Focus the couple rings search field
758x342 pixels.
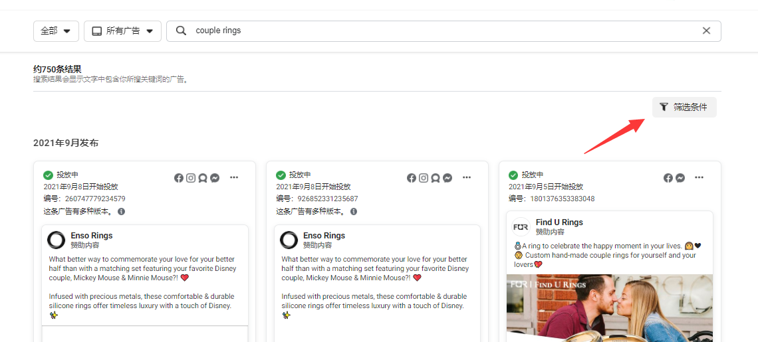[x=443, y=31]
